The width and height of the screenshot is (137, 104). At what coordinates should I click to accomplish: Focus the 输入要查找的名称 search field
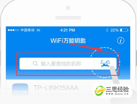pyautogui.click(x=57, y=64)
